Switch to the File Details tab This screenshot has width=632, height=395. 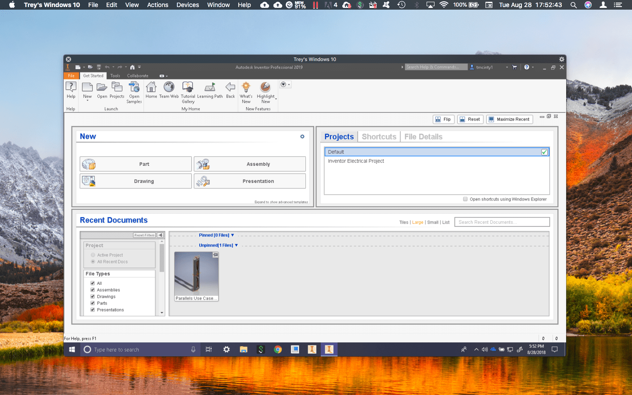tap(423, 136)
